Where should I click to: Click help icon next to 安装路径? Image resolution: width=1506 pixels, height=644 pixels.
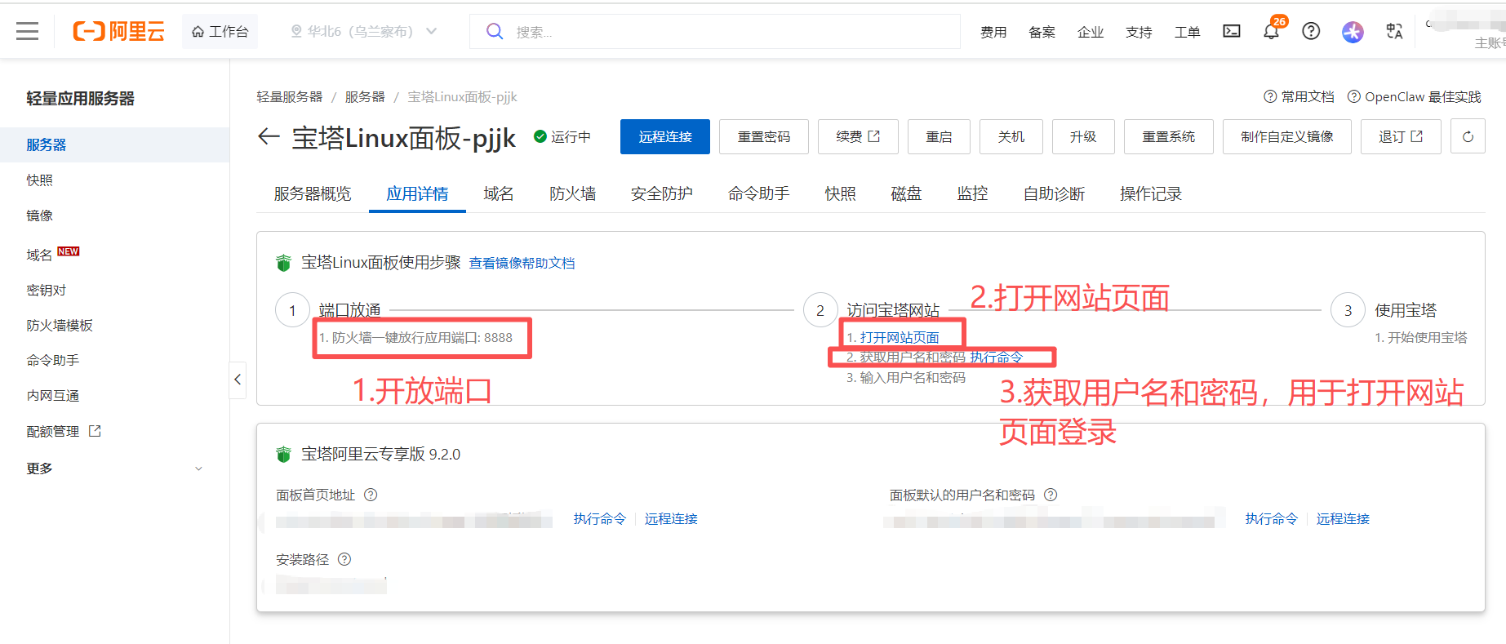344,559
